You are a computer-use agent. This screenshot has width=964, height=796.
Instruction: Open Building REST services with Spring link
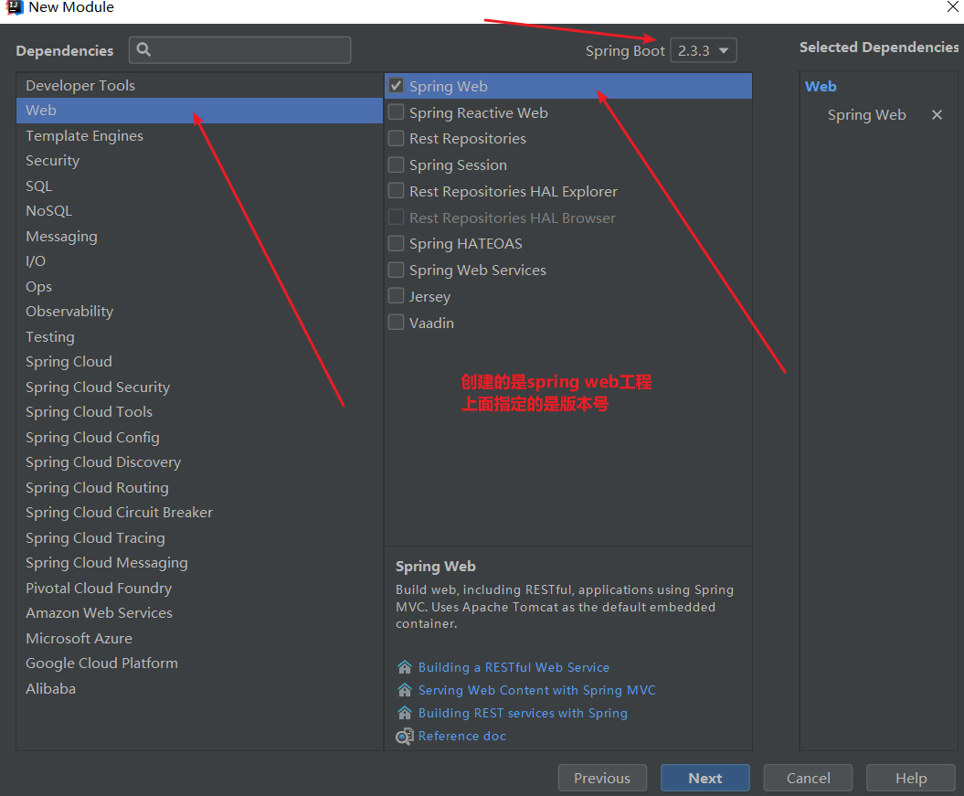(x=523, y=713)
